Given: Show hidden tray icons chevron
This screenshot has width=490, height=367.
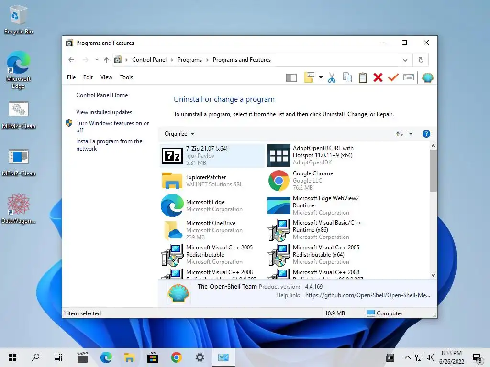Looking at the screenshot, I should [x=408, y=357].
